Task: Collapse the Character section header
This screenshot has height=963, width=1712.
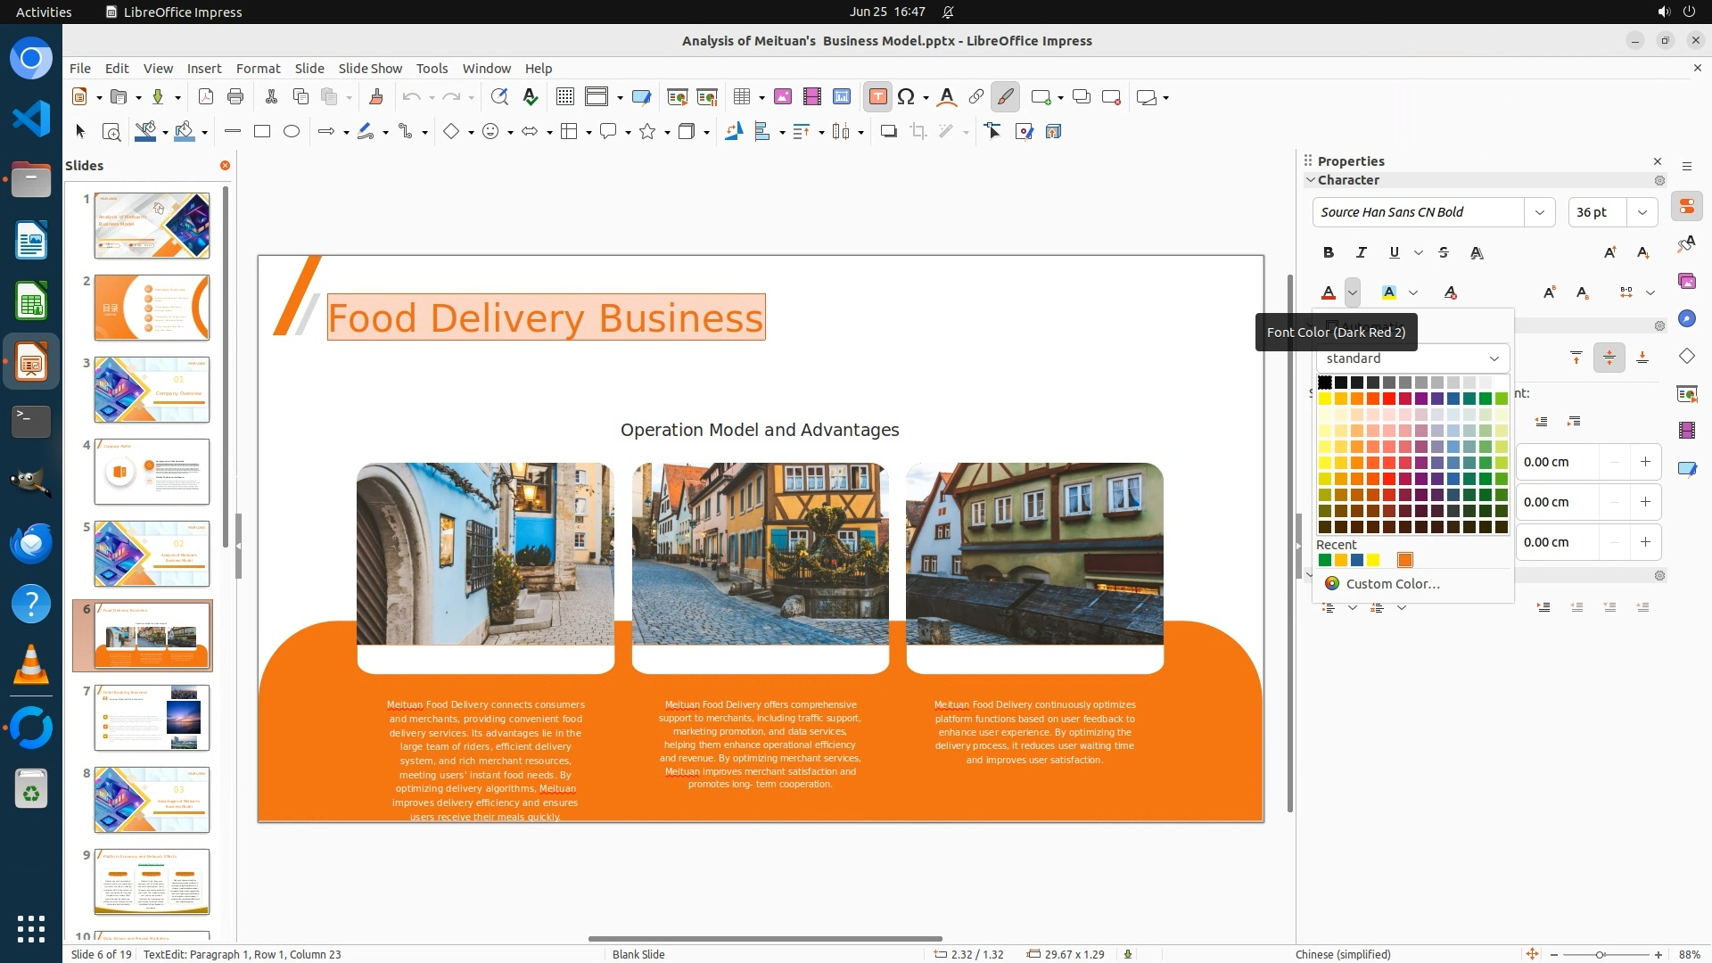Action: pyautogui.click(x=1347, y=180)
